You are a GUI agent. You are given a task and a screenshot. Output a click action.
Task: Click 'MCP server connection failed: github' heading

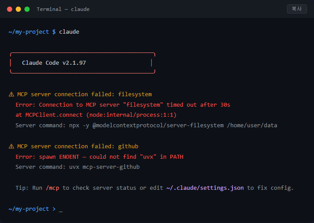(x=78, y=146)
